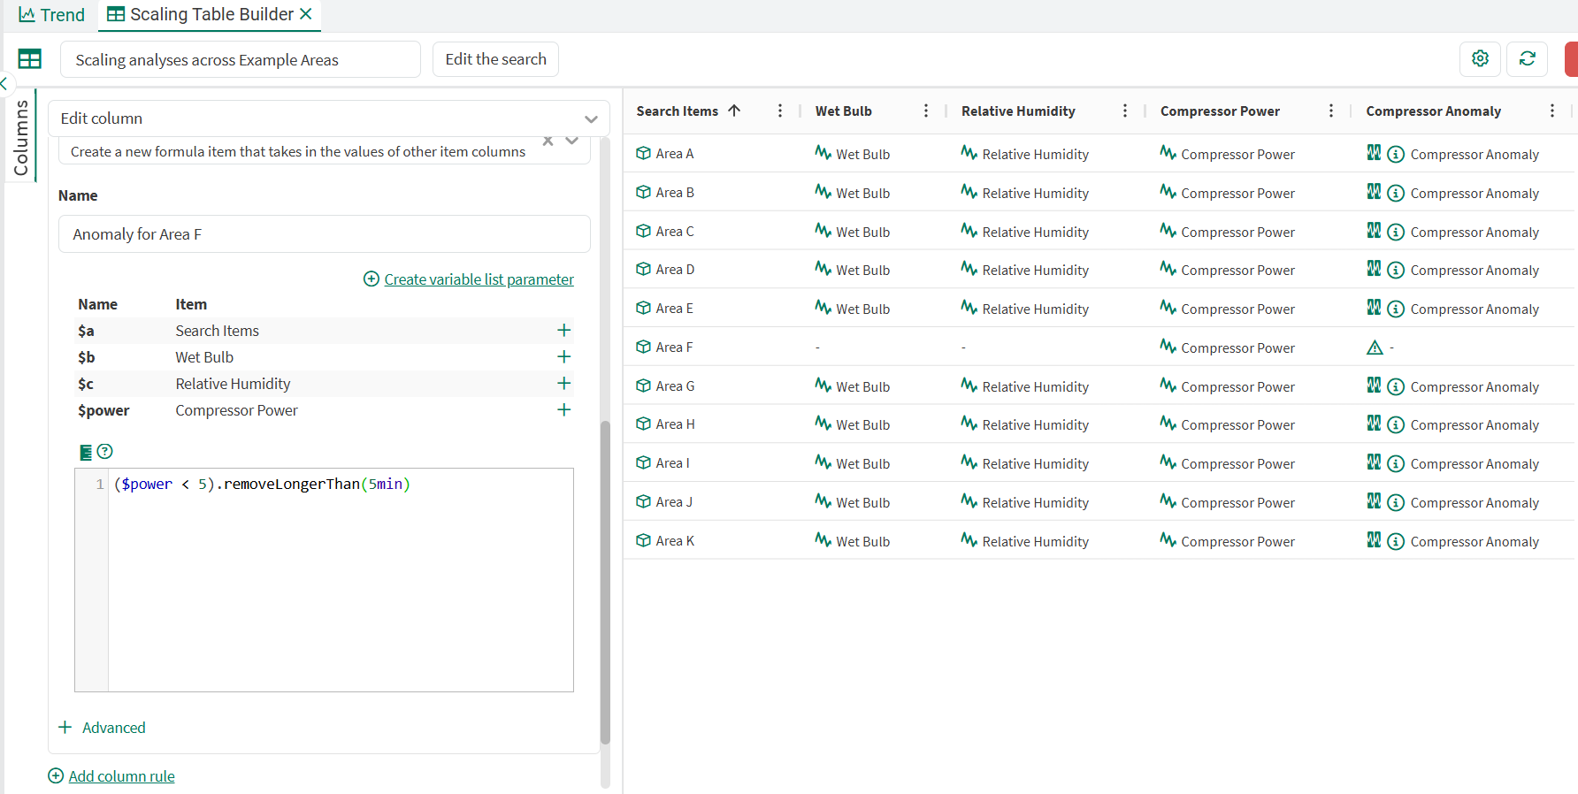The image size is (1578, 794).
Task: Click Create variable list parameter link
Action: (x=479, y=279)
